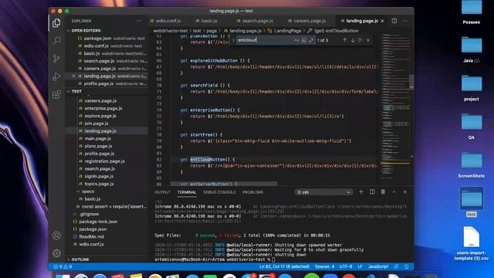
Task: Open the Extensions view
Action: click(56, 94)
